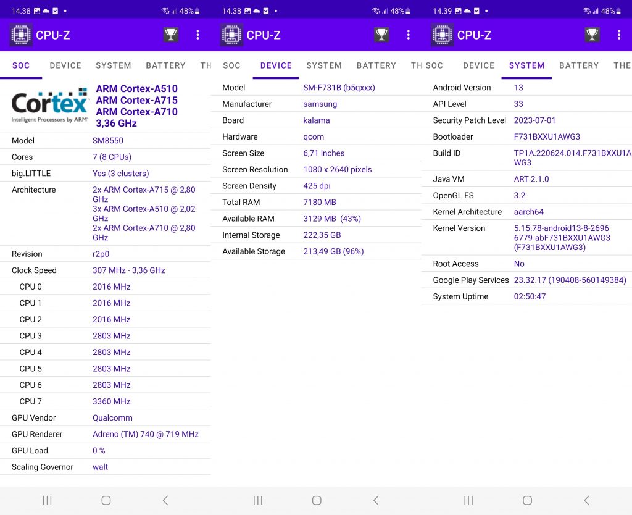
Task: Click the '6,71 inches' screen size
Action: 323,153
